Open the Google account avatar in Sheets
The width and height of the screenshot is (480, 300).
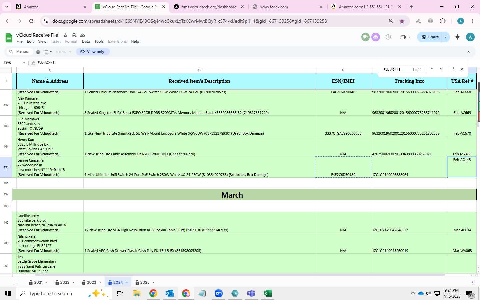[470, 37]
